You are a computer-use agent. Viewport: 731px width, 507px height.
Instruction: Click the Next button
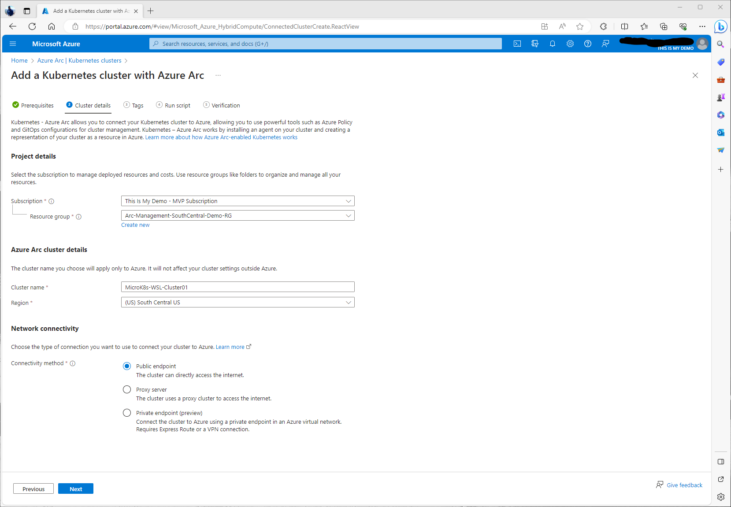point(75,488)
